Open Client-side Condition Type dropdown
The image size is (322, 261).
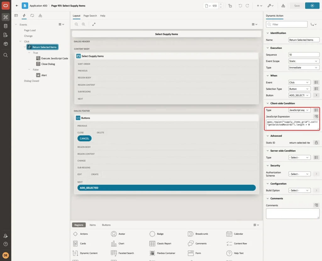point(299,110)
